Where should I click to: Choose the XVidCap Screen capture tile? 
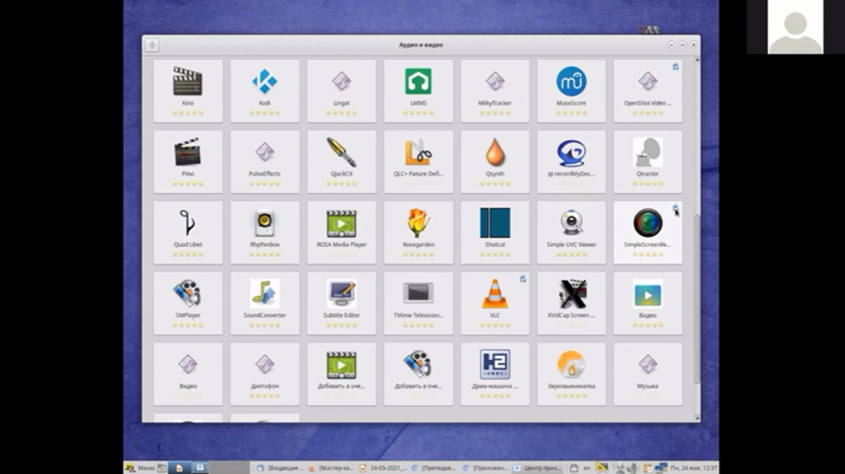click(571, 303)
